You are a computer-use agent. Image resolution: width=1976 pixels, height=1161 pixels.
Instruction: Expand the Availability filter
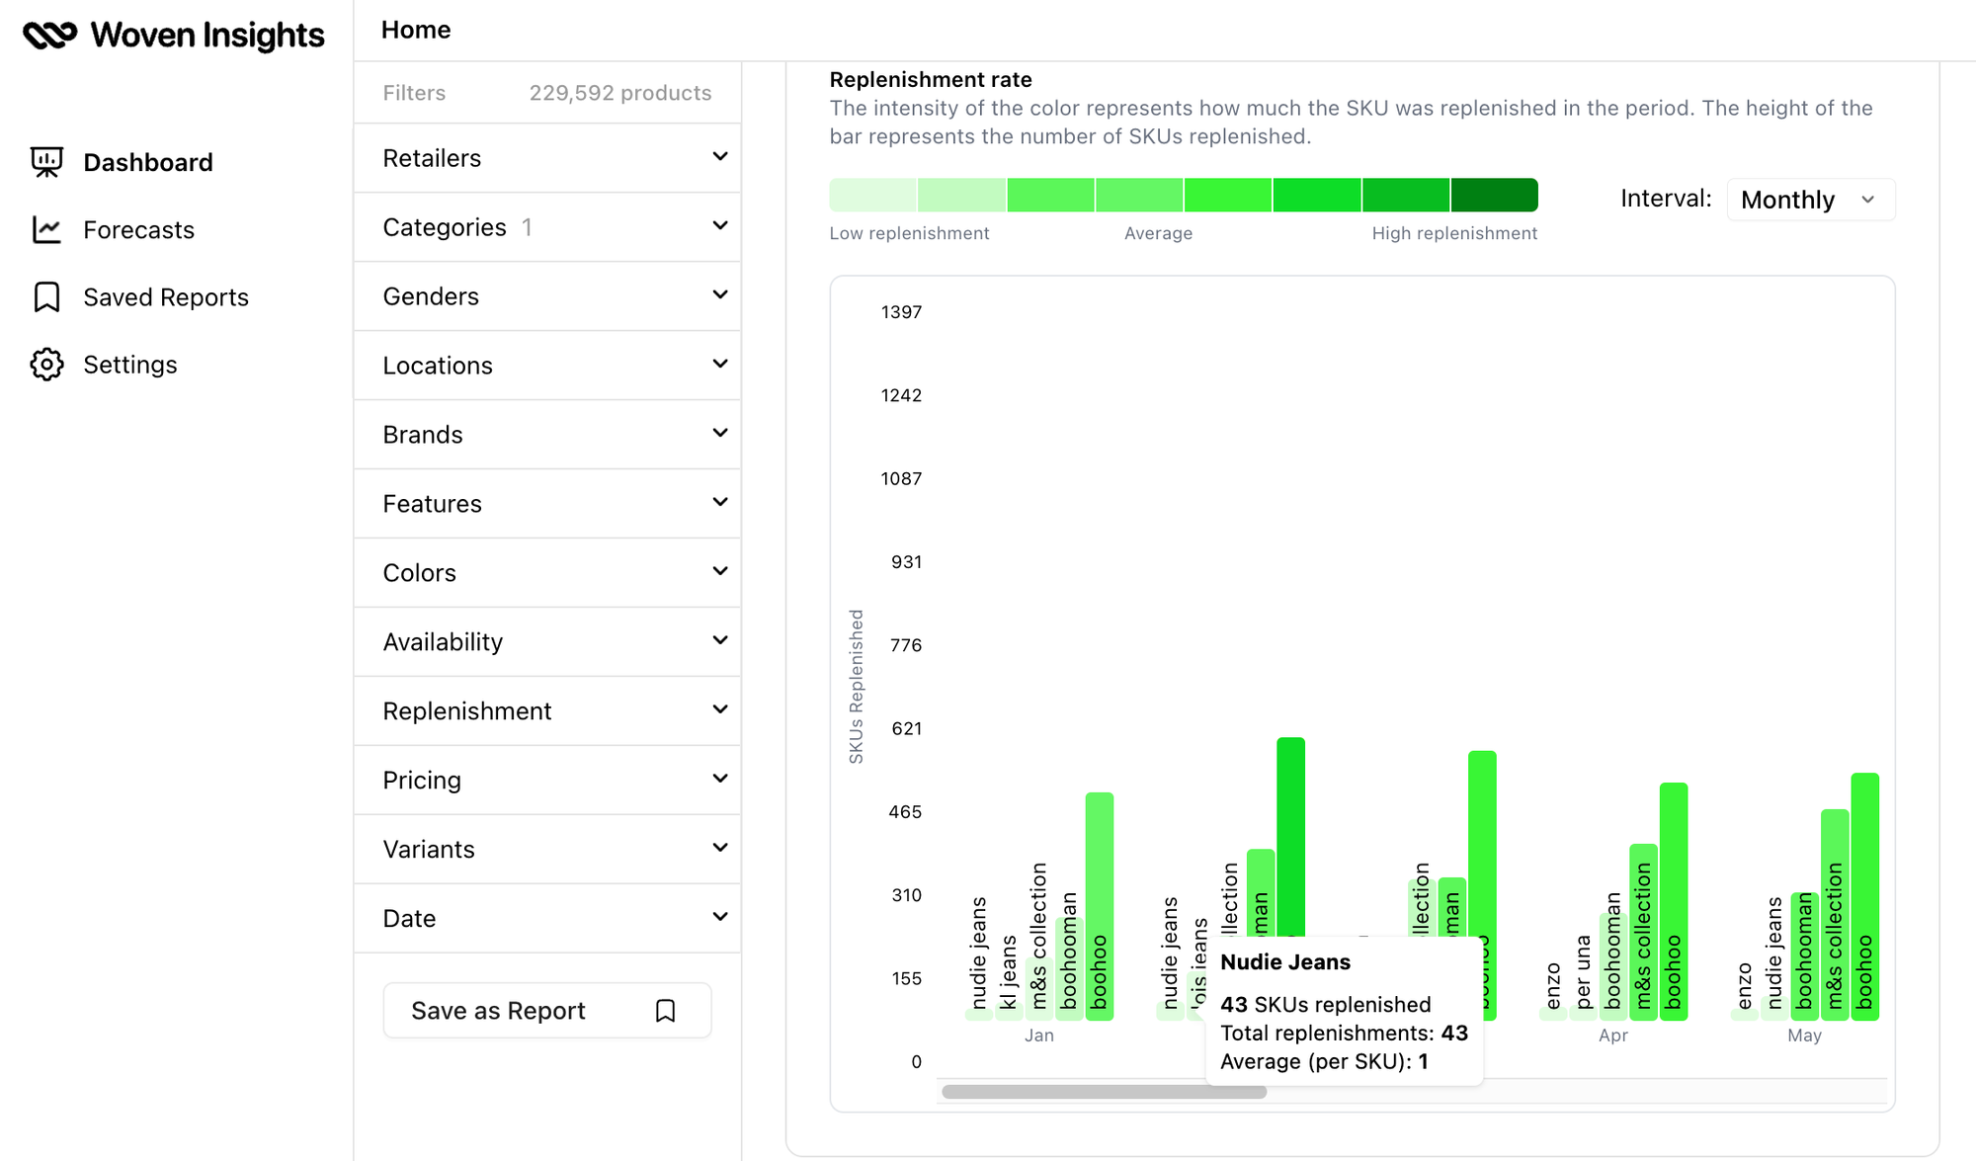[547, 642]
